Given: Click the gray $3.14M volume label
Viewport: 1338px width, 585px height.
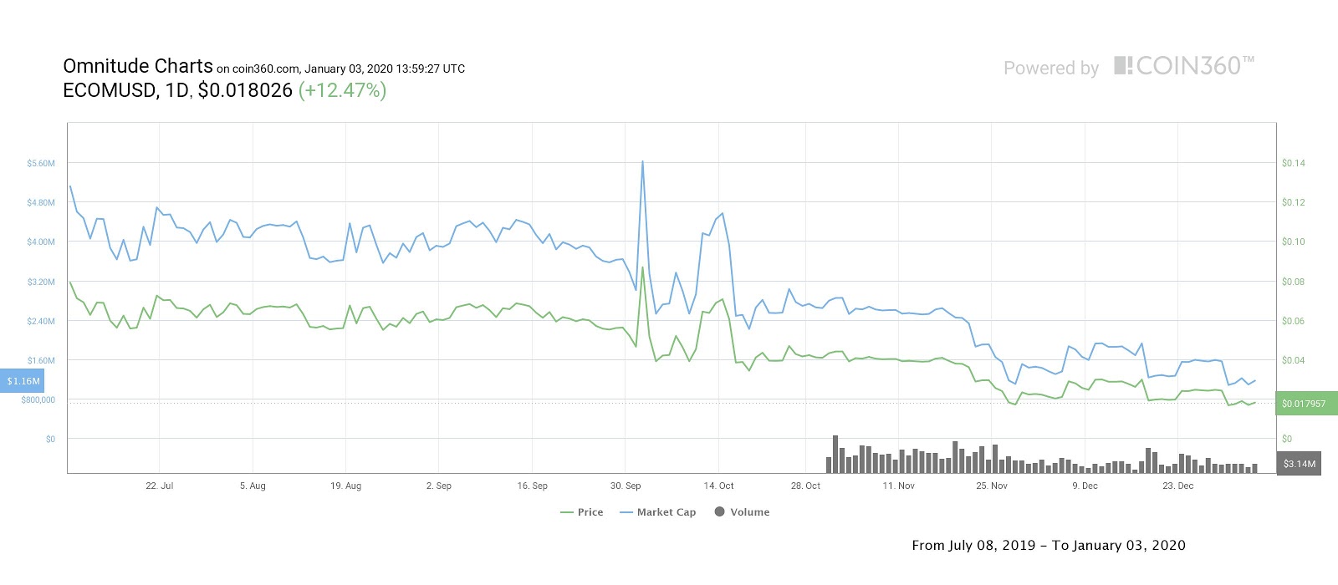Looking at the screenshot, I should pos(1299,464).
